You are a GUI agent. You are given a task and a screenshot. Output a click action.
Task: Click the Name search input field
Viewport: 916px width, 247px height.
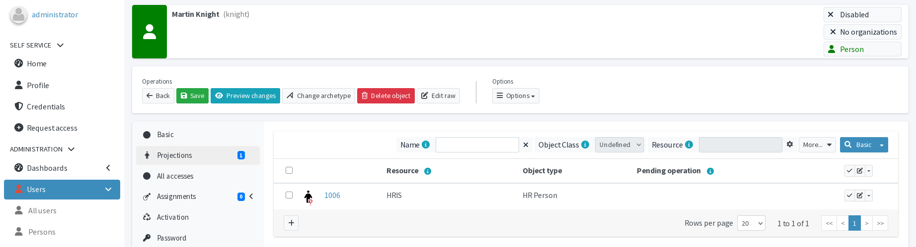(477, 145)
